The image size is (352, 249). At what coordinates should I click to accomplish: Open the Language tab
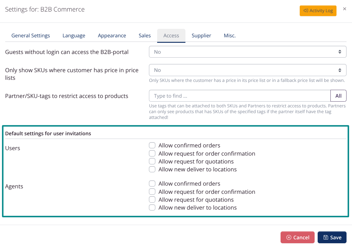74,35
